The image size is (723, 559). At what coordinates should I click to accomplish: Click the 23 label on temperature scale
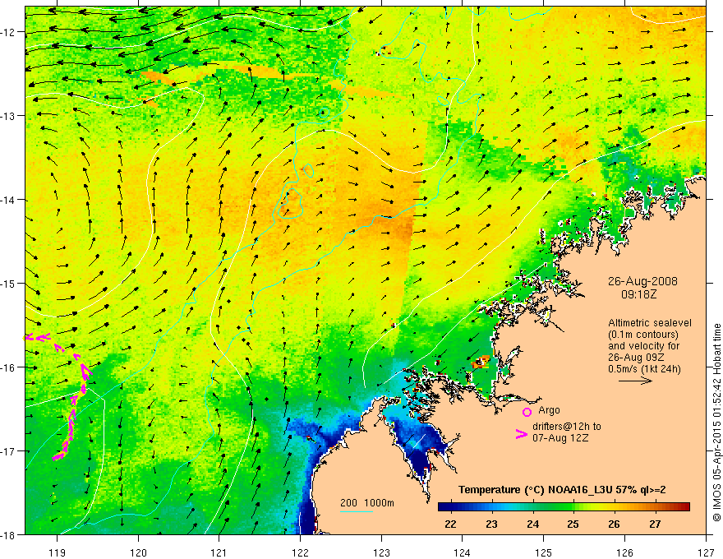click(x=491, y=524)
